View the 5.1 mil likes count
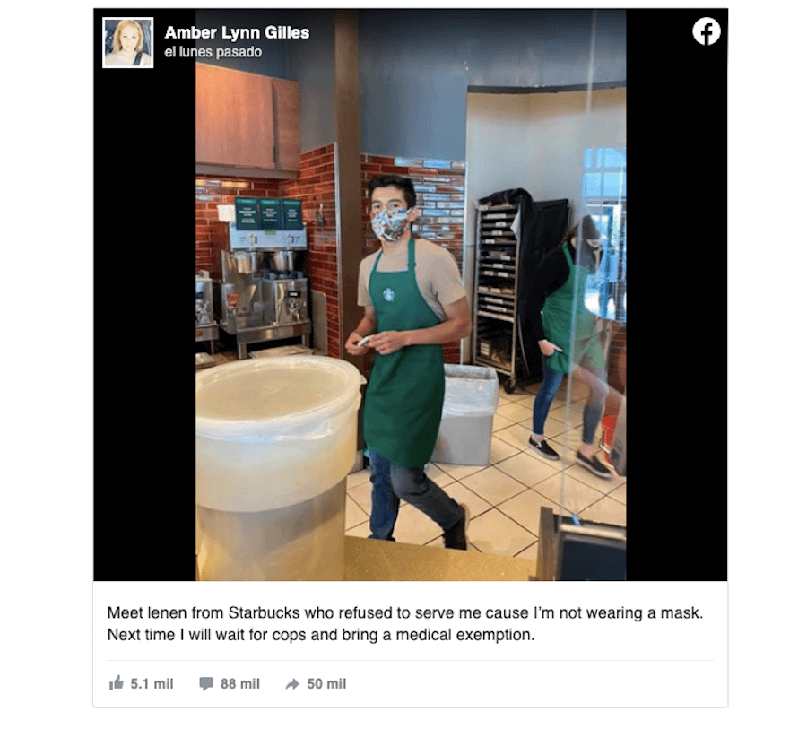 (x=152, y=683)
